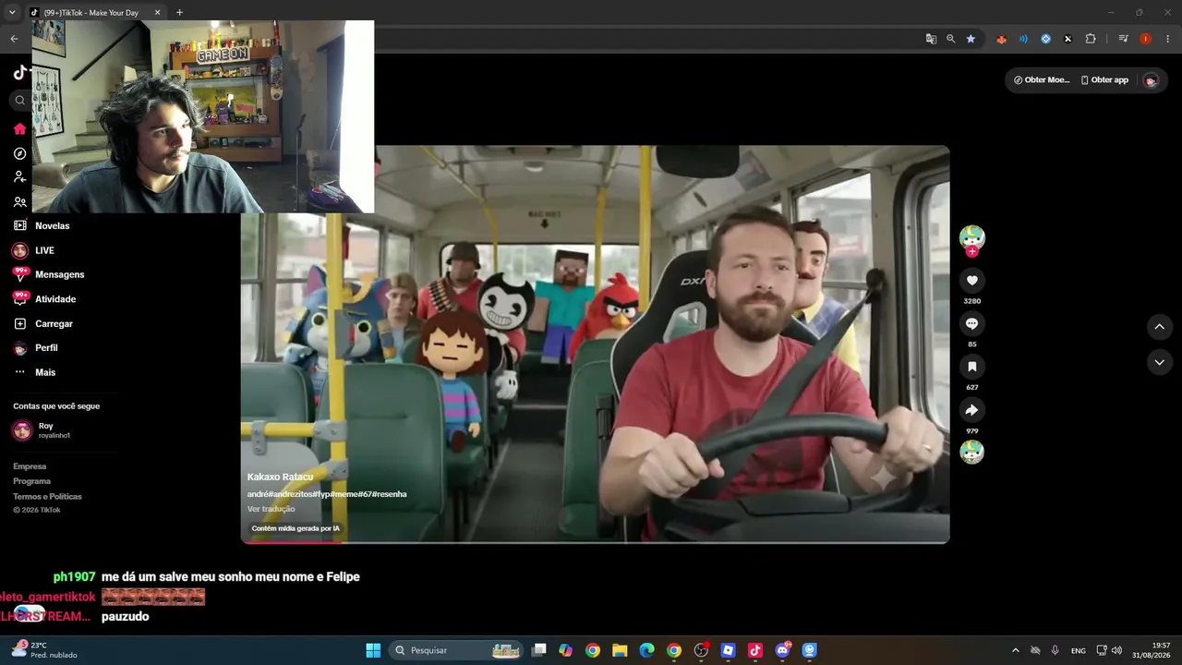Close the TikTok browser tab
The width and height of the screenshot is (1182, 665).
tap(157, 13)
